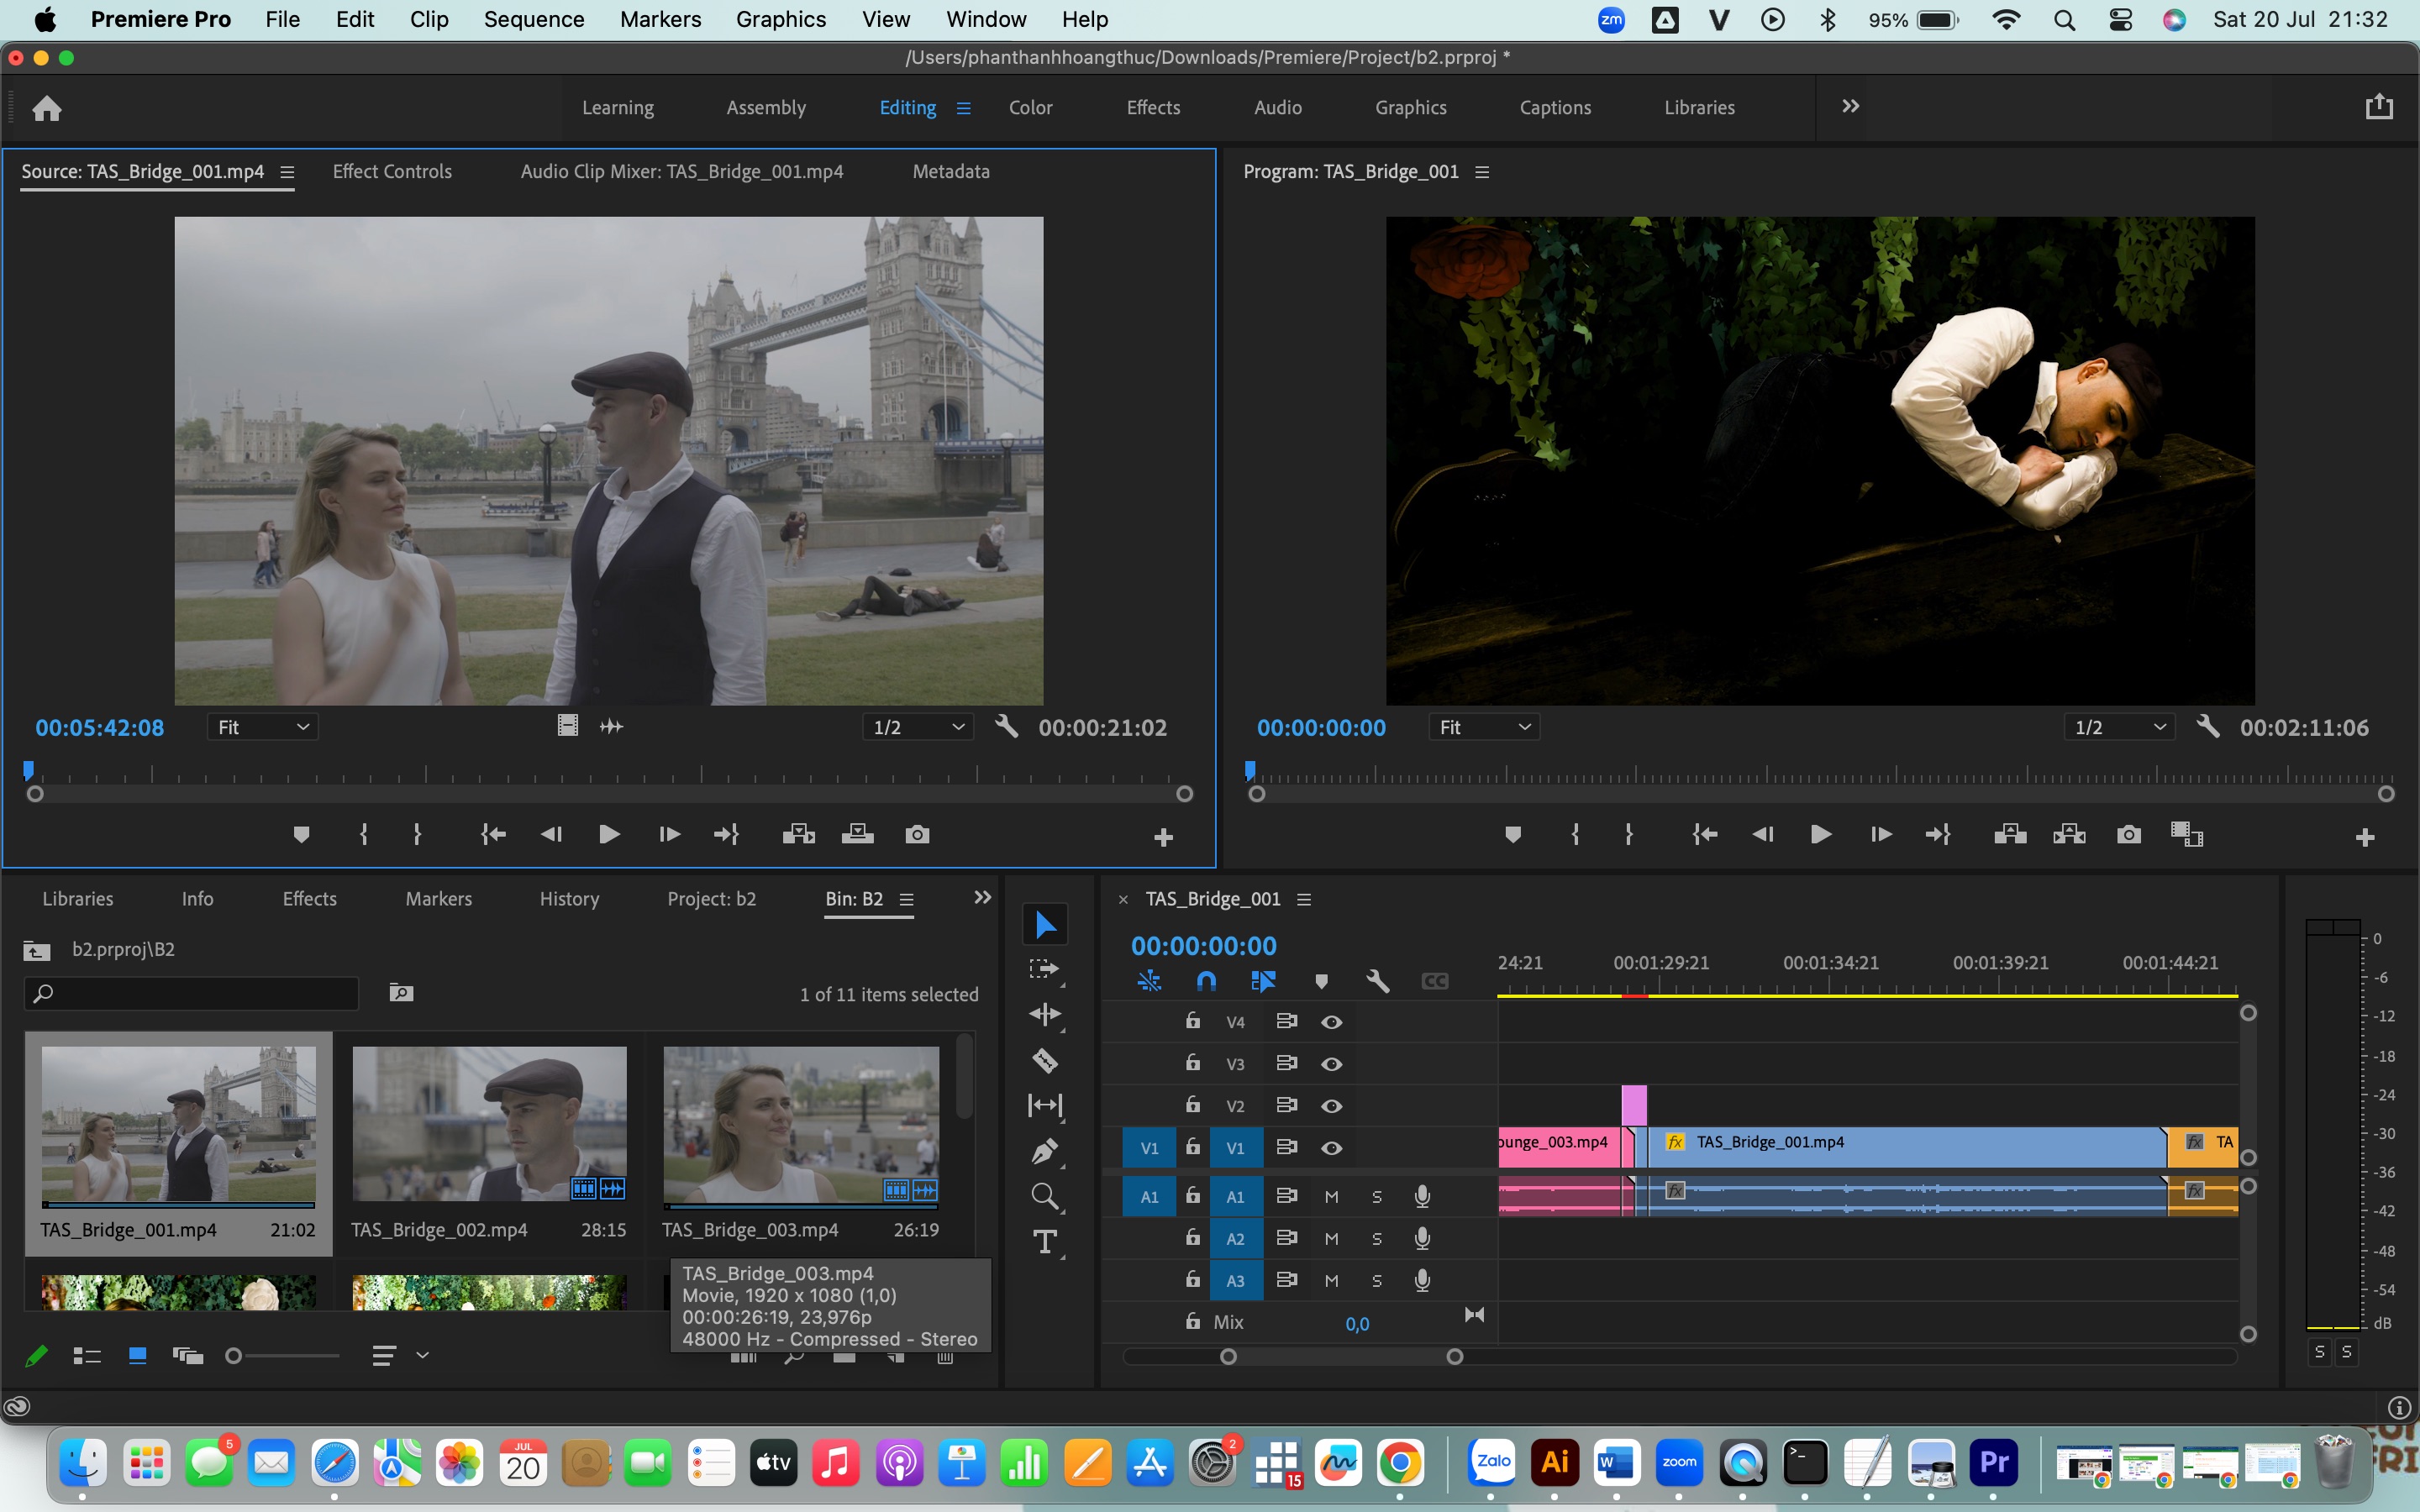Select TAS_Bridge_002.mp4 thumbnail in bin
Screen dimensions: 2420x1512
(x=489, y=1124)
